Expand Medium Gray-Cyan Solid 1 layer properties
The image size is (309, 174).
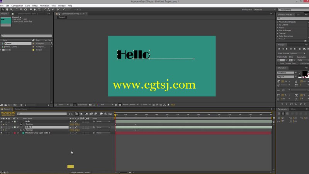tap(12, 133)
